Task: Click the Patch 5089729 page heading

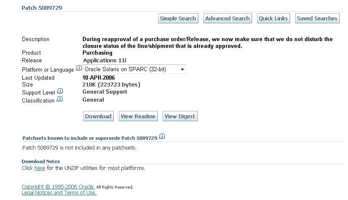Action: point(42,8)
